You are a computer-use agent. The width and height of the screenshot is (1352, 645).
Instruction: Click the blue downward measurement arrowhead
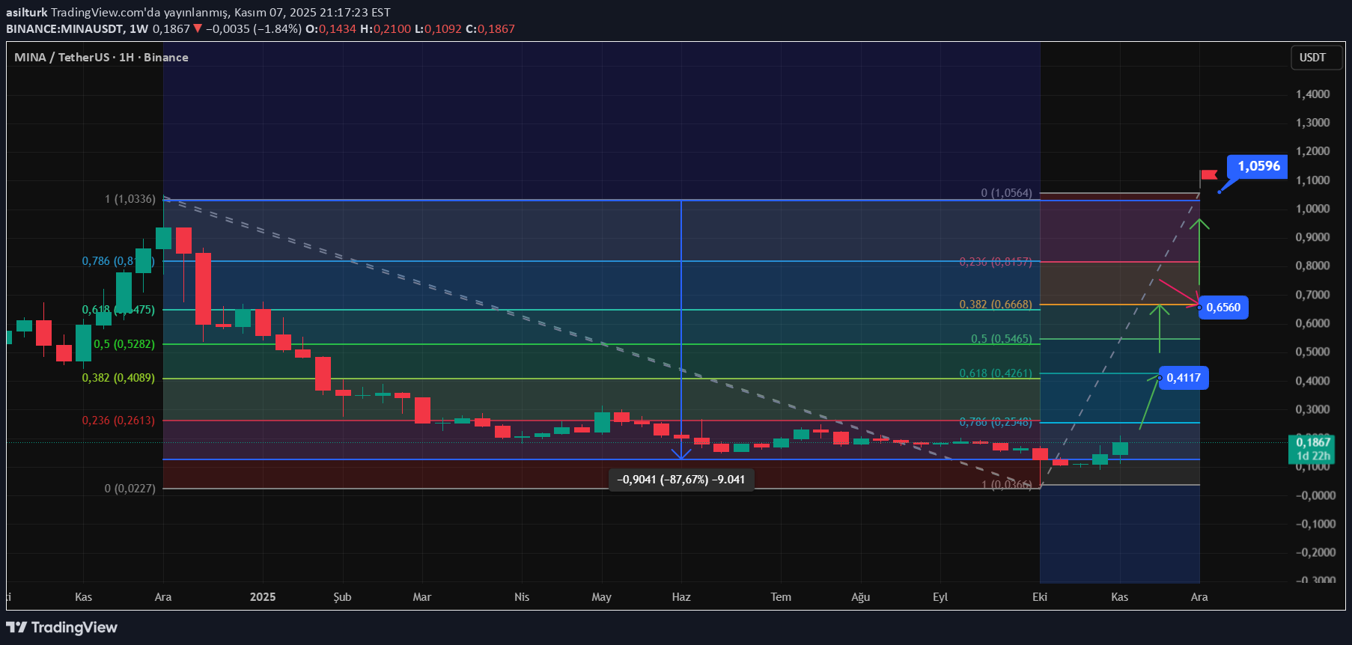pyautogui.click(x=680, y=453)
